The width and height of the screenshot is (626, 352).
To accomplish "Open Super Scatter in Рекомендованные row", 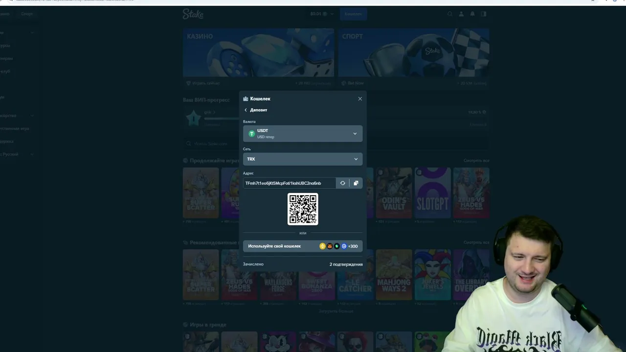I will point(201,274).
